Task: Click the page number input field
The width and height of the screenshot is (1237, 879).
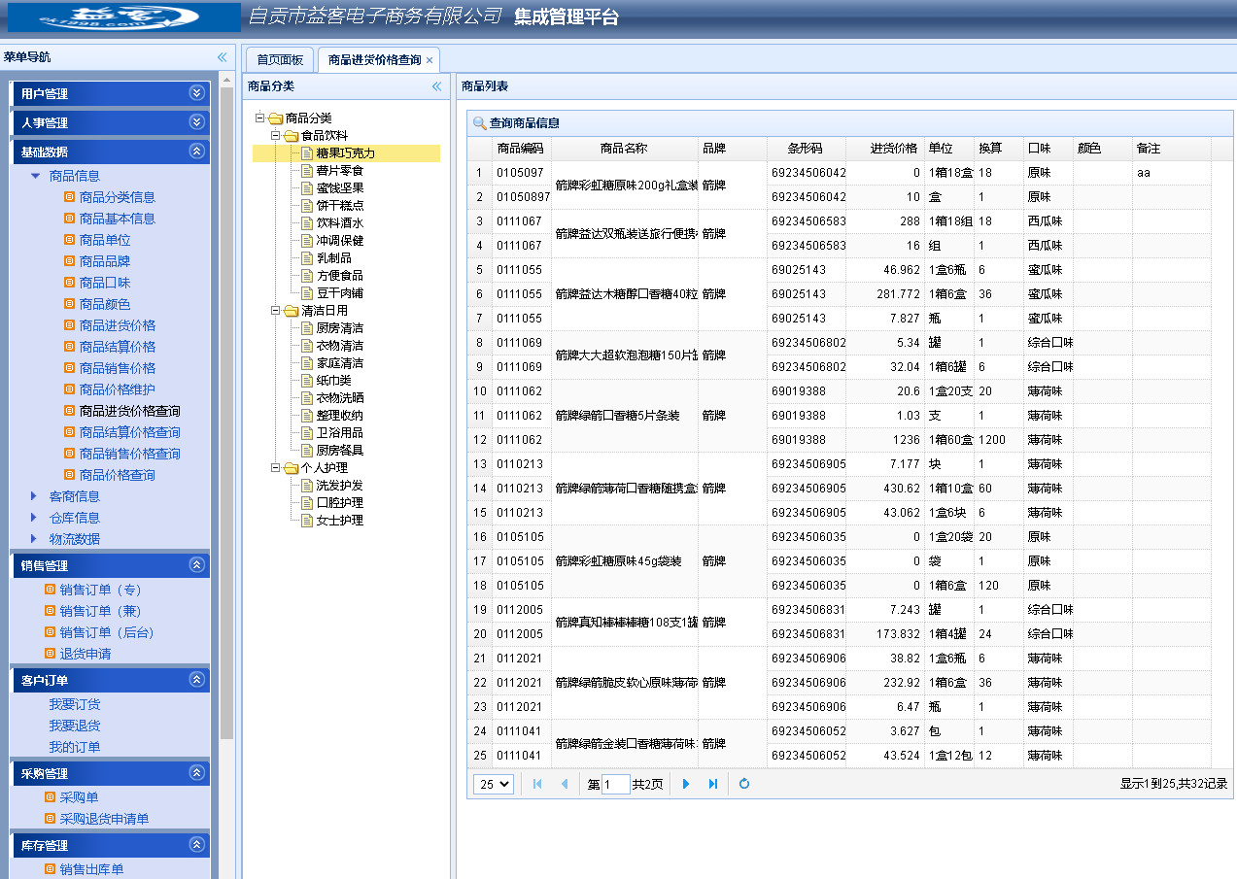Action: [x=615, y=784]
